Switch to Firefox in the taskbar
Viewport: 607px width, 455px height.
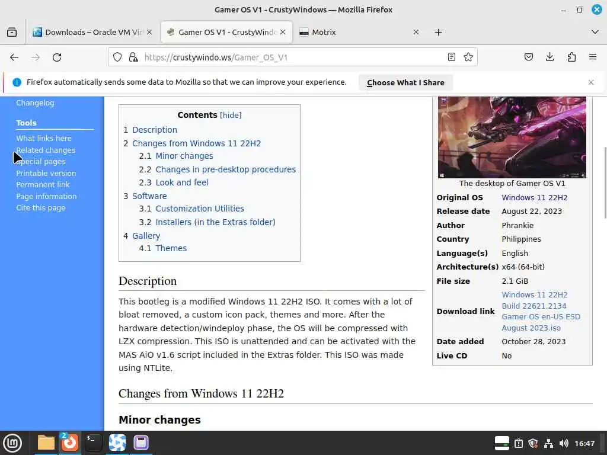pos(70,443)
